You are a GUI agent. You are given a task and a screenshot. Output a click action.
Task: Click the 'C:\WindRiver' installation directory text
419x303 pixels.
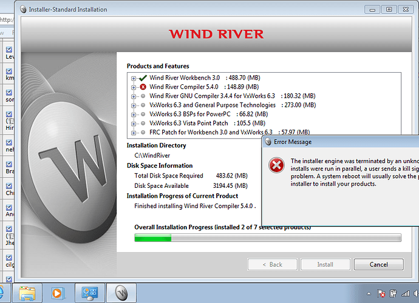pyautogui.click(x=152, y=156)
